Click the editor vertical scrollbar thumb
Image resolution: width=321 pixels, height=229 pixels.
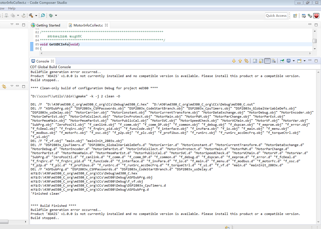coord(315,41)
